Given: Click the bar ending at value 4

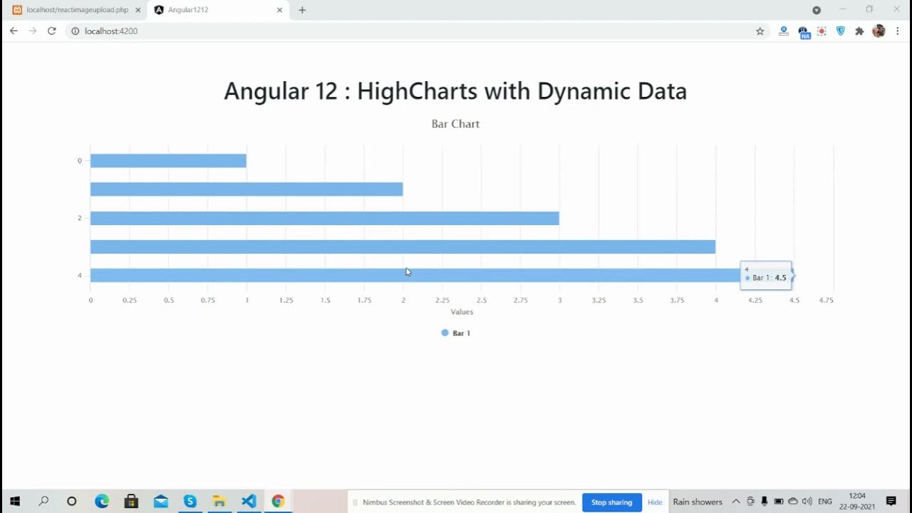Looking at the screenshot, I should tap(403, 247).
